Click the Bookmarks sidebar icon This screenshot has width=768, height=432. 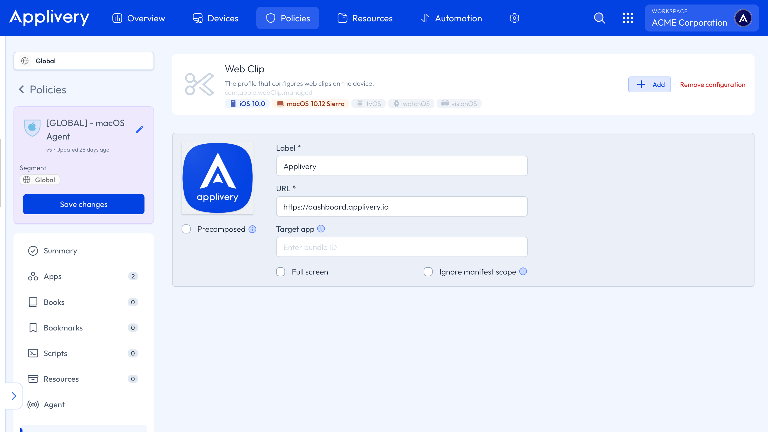point(33,328)
